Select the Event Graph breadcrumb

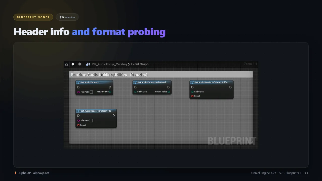click(x=140, y=64)
